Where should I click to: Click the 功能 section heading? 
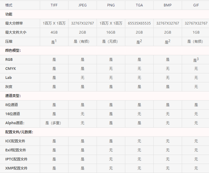(9, 14)
